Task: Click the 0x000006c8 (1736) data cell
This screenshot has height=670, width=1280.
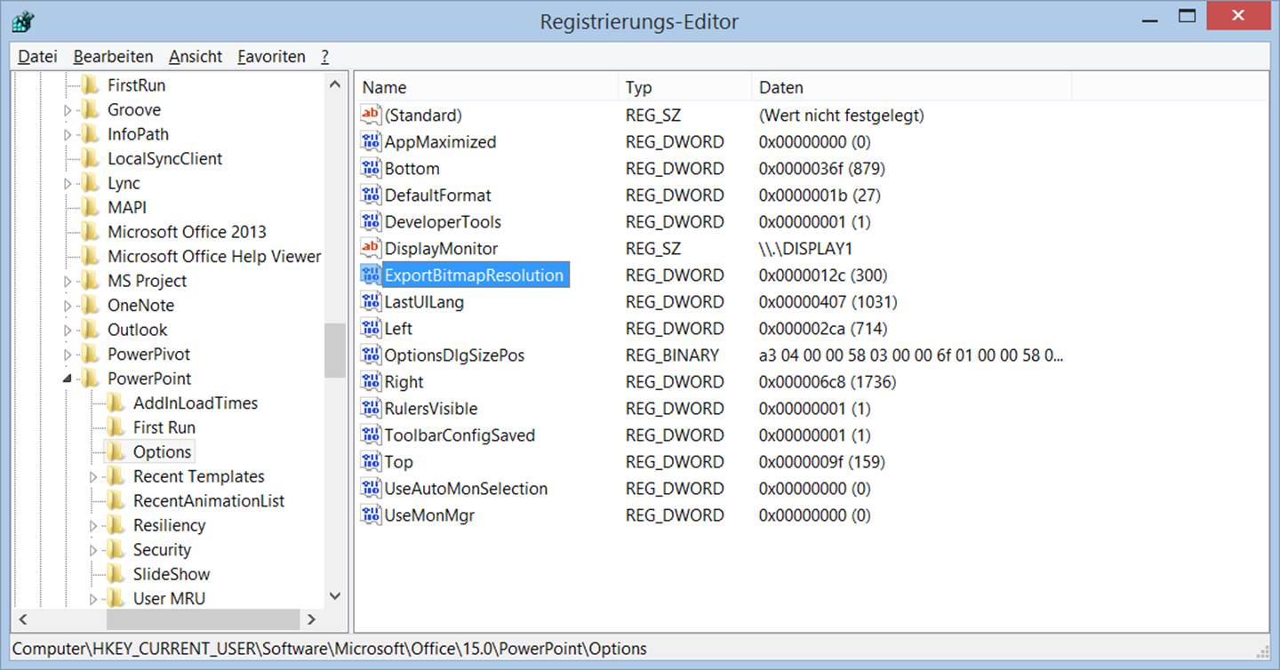Action: [x=828, y=381]
